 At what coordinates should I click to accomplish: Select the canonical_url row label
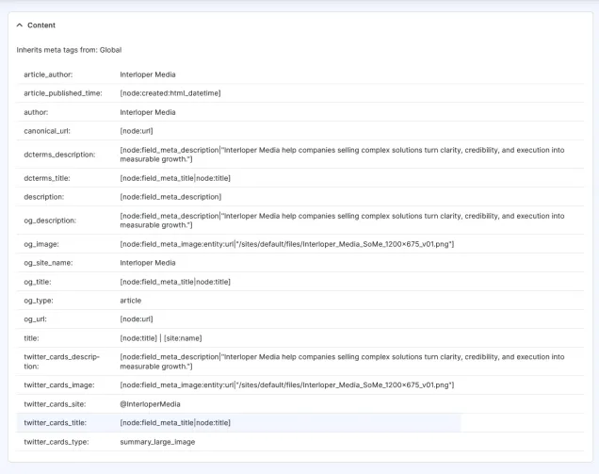[47, 131]
